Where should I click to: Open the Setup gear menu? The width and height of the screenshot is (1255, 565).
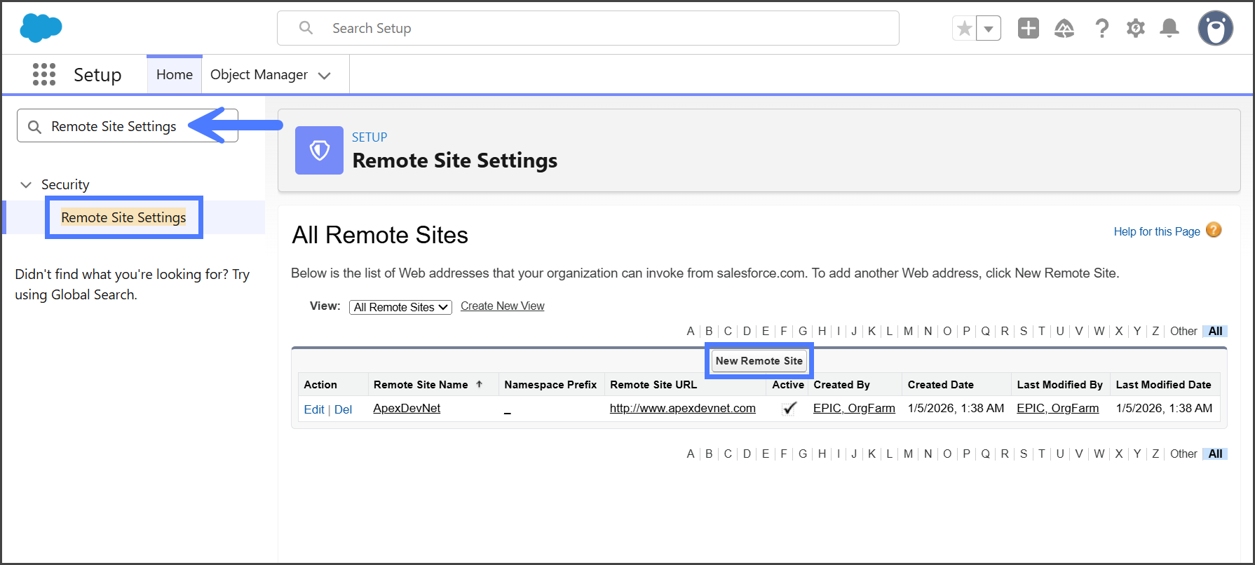pyautogui.click(x=1135, y=28)
